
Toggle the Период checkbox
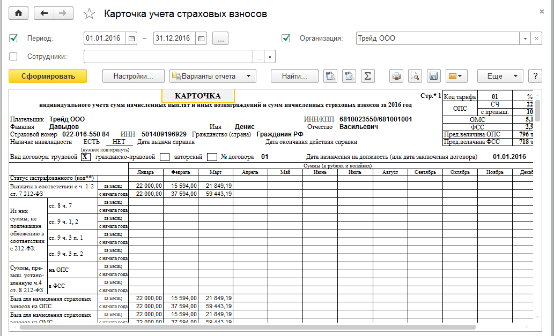point(14,39)
